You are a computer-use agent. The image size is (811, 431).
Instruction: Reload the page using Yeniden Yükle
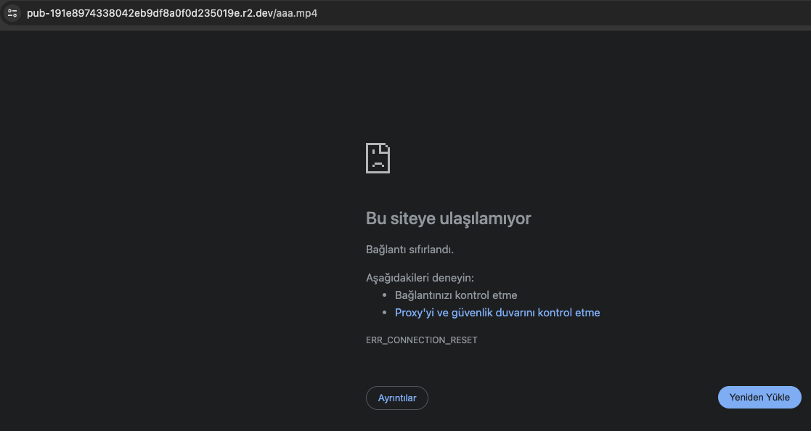tap(759, 397)
